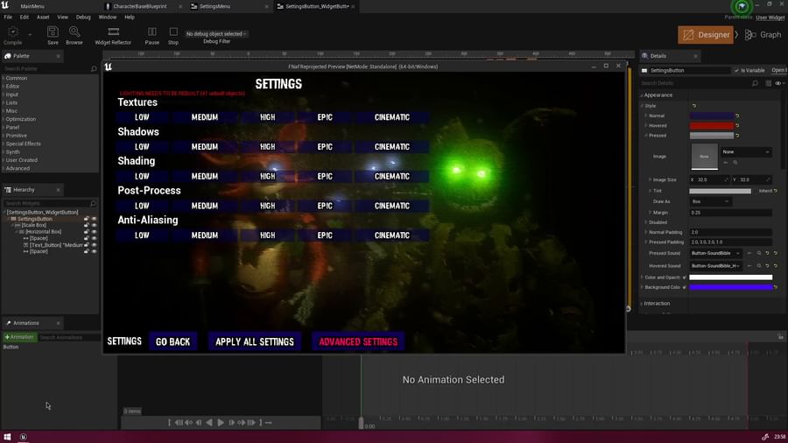This screenshot has height=443, width=788.
Task: Open the Windows Start menu
Action: coord(7,437)
